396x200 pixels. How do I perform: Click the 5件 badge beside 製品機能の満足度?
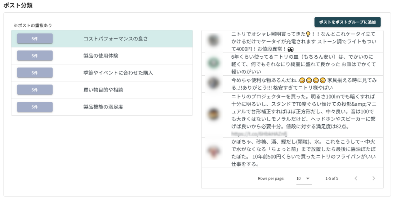(35, 107)
